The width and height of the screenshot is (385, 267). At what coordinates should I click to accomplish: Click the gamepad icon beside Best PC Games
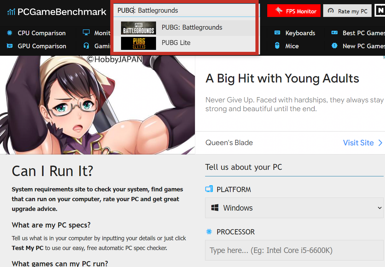coord(334,33)
